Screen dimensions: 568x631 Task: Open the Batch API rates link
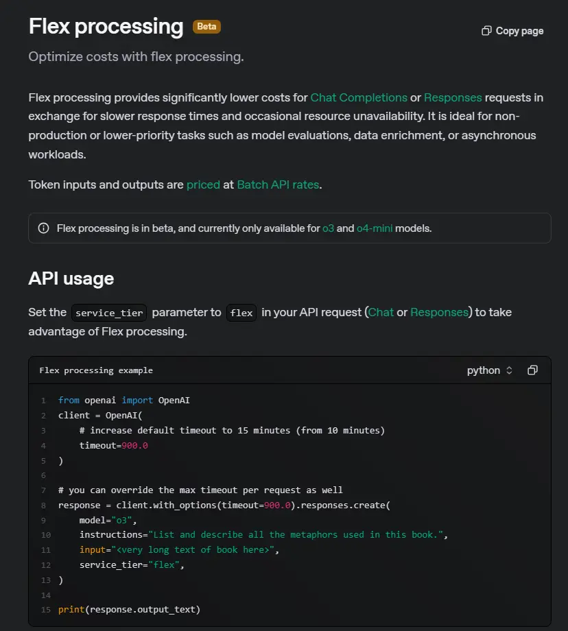(278, 184)
